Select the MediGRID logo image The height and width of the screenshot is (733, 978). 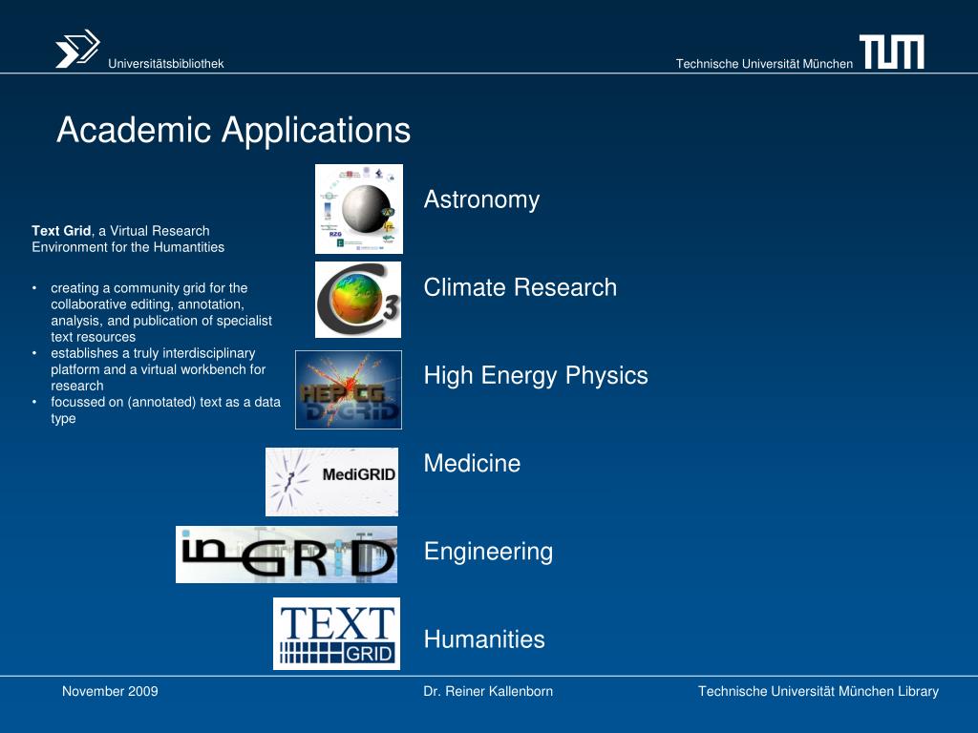point(331,482)
